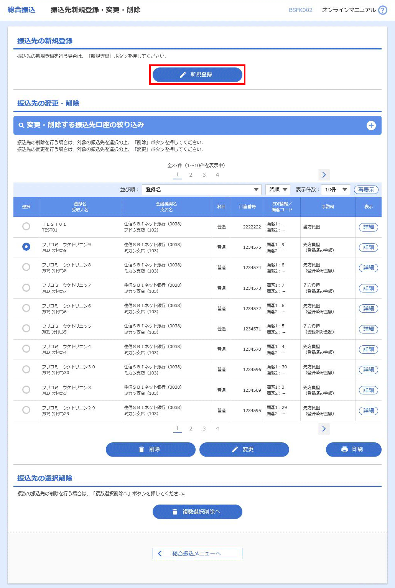Select radio for フリコミ ウケトリニン9
This screenshot has height=588, width=395.
click(x=26, y=247)
